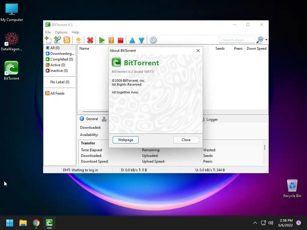Click the volume speaker tray icon
Image resolution: width=307 pixels, height=230 pixels.
pyautogui.click(x=271, y=223)
